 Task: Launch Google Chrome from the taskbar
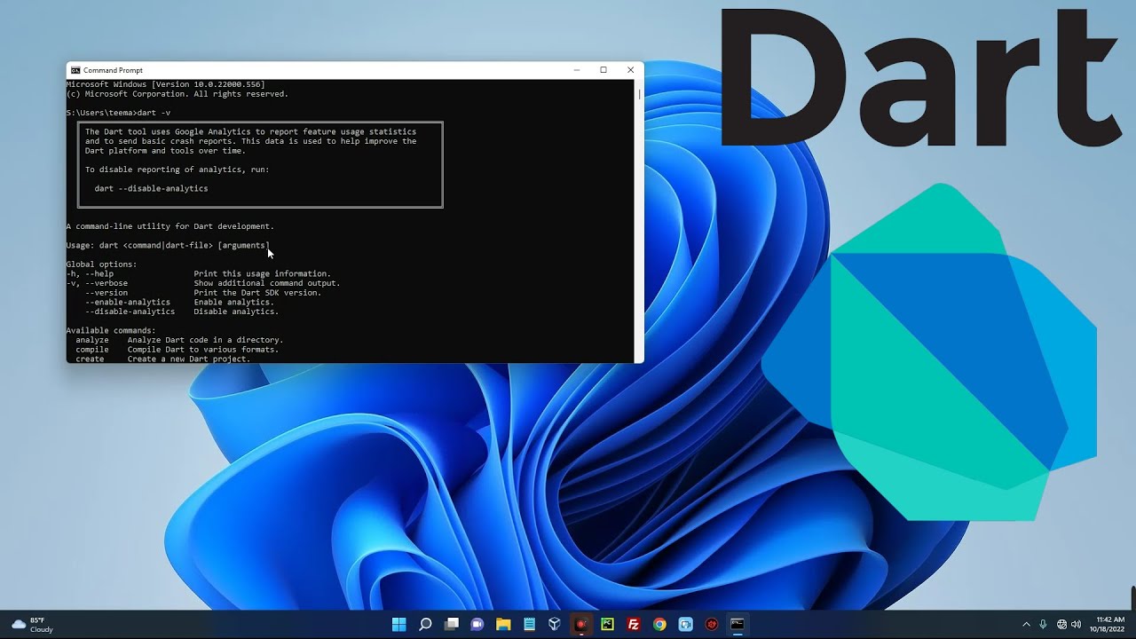[x=659, y=624]
